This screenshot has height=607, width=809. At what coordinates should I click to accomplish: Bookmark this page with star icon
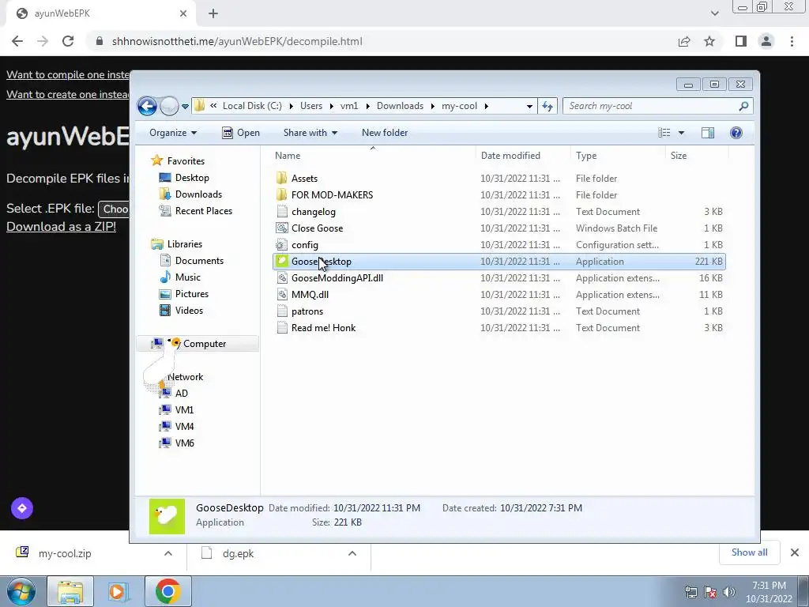pos(709,41)
